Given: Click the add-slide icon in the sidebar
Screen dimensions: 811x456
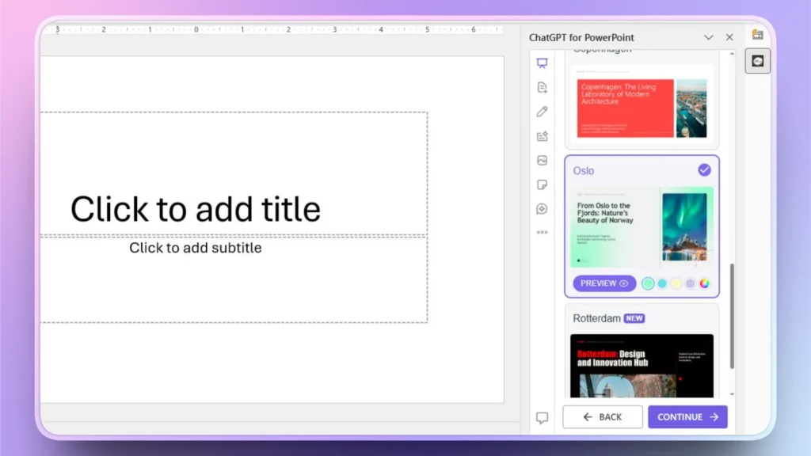Looking at the screenshot, I should click(542, 136).
